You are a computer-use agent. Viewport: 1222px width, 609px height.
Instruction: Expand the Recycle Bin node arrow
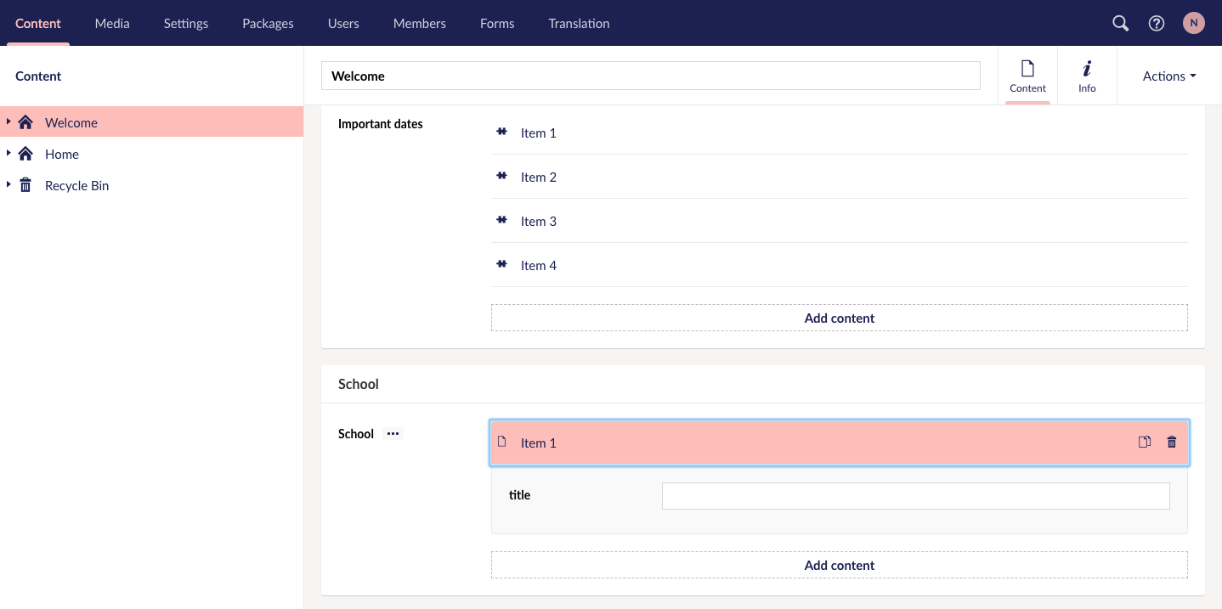coord(8,185)
